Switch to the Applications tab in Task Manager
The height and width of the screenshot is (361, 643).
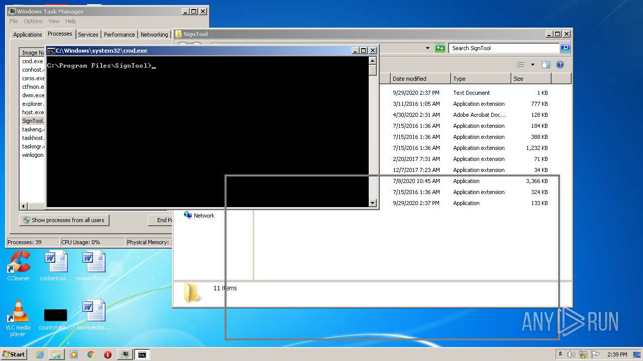pyautogui.click(x=27, y=35)
